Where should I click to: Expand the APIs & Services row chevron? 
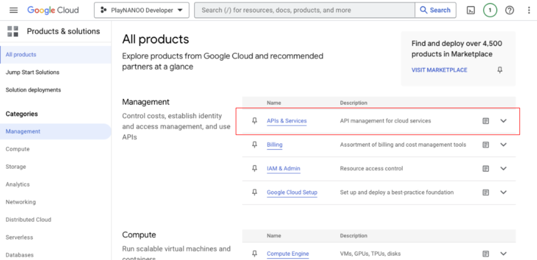[x=503, y=121]
